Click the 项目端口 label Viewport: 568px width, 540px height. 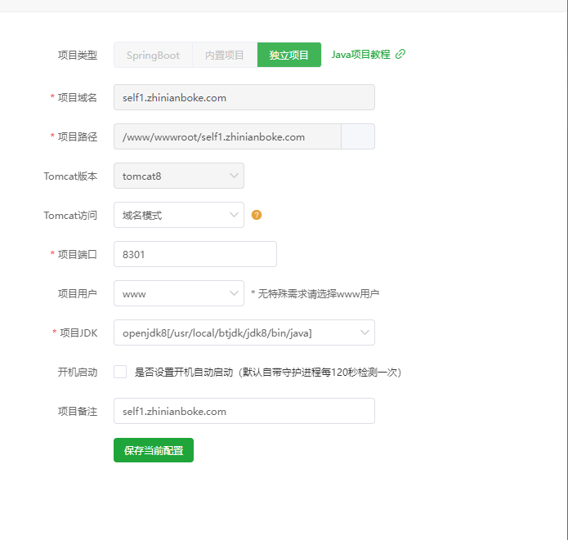point(78,255)
